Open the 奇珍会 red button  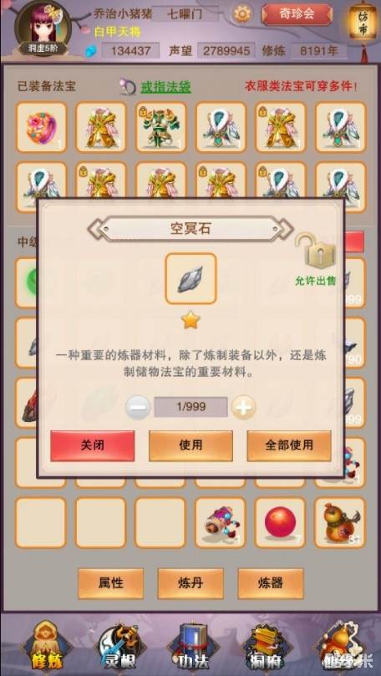pyautogui.click(x=297, y=14)
